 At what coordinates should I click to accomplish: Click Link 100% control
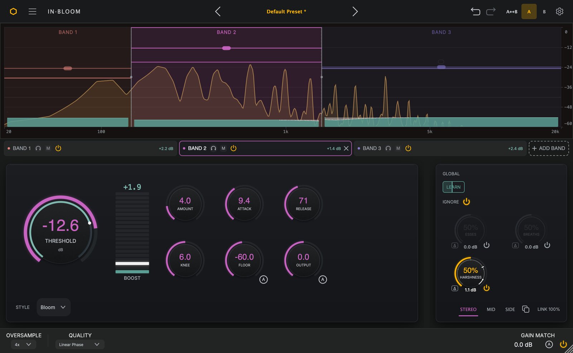pyautogui.click(x=548, y=309)
